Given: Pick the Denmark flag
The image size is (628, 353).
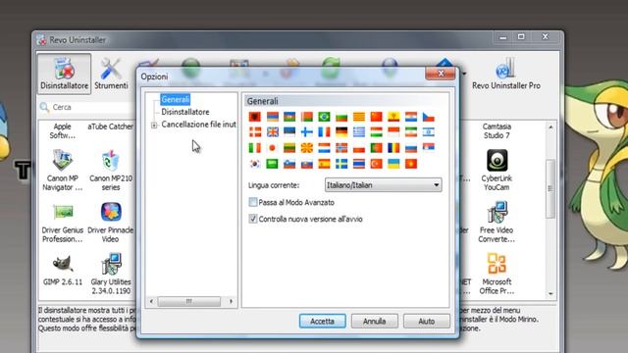Looking at the screenshot, I should tap(255, 132).
